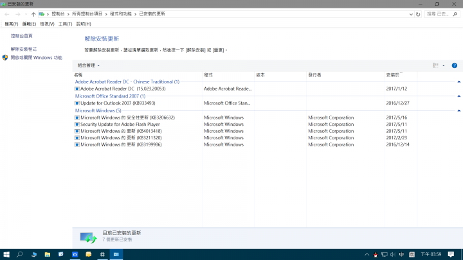Open File Explorer from the taskbar
Screen dimensions: 463x260
[x=47, y=254]
